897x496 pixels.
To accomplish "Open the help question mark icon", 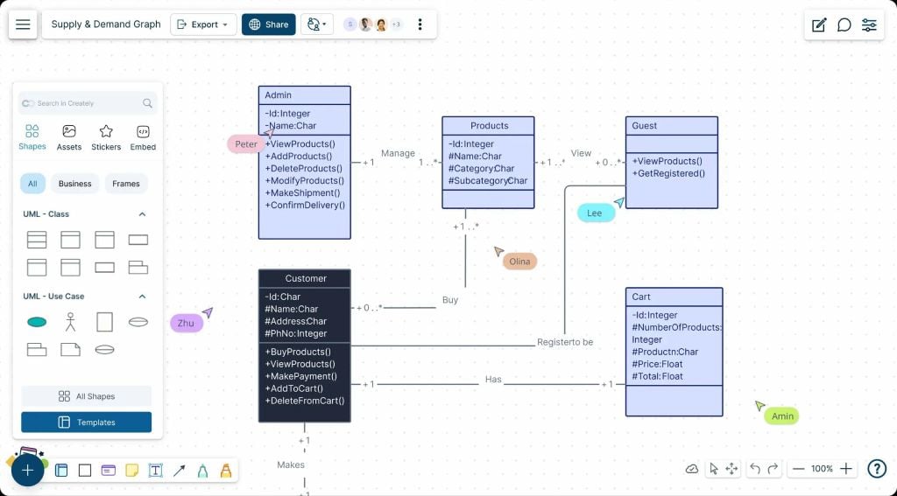I will click(876, 469).
